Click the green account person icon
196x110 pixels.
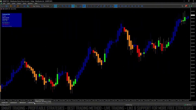point(189,6)
